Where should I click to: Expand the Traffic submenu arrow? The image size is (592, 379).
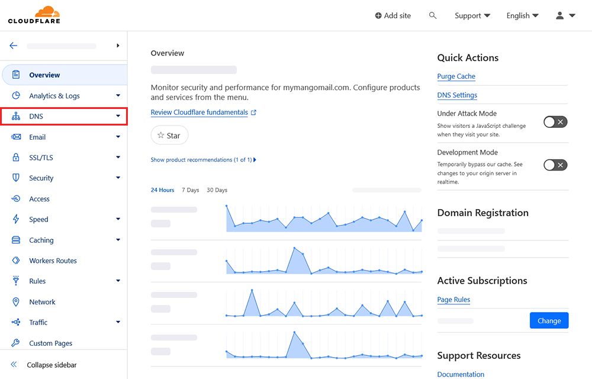pyautogui.click(x=118, y=322)
